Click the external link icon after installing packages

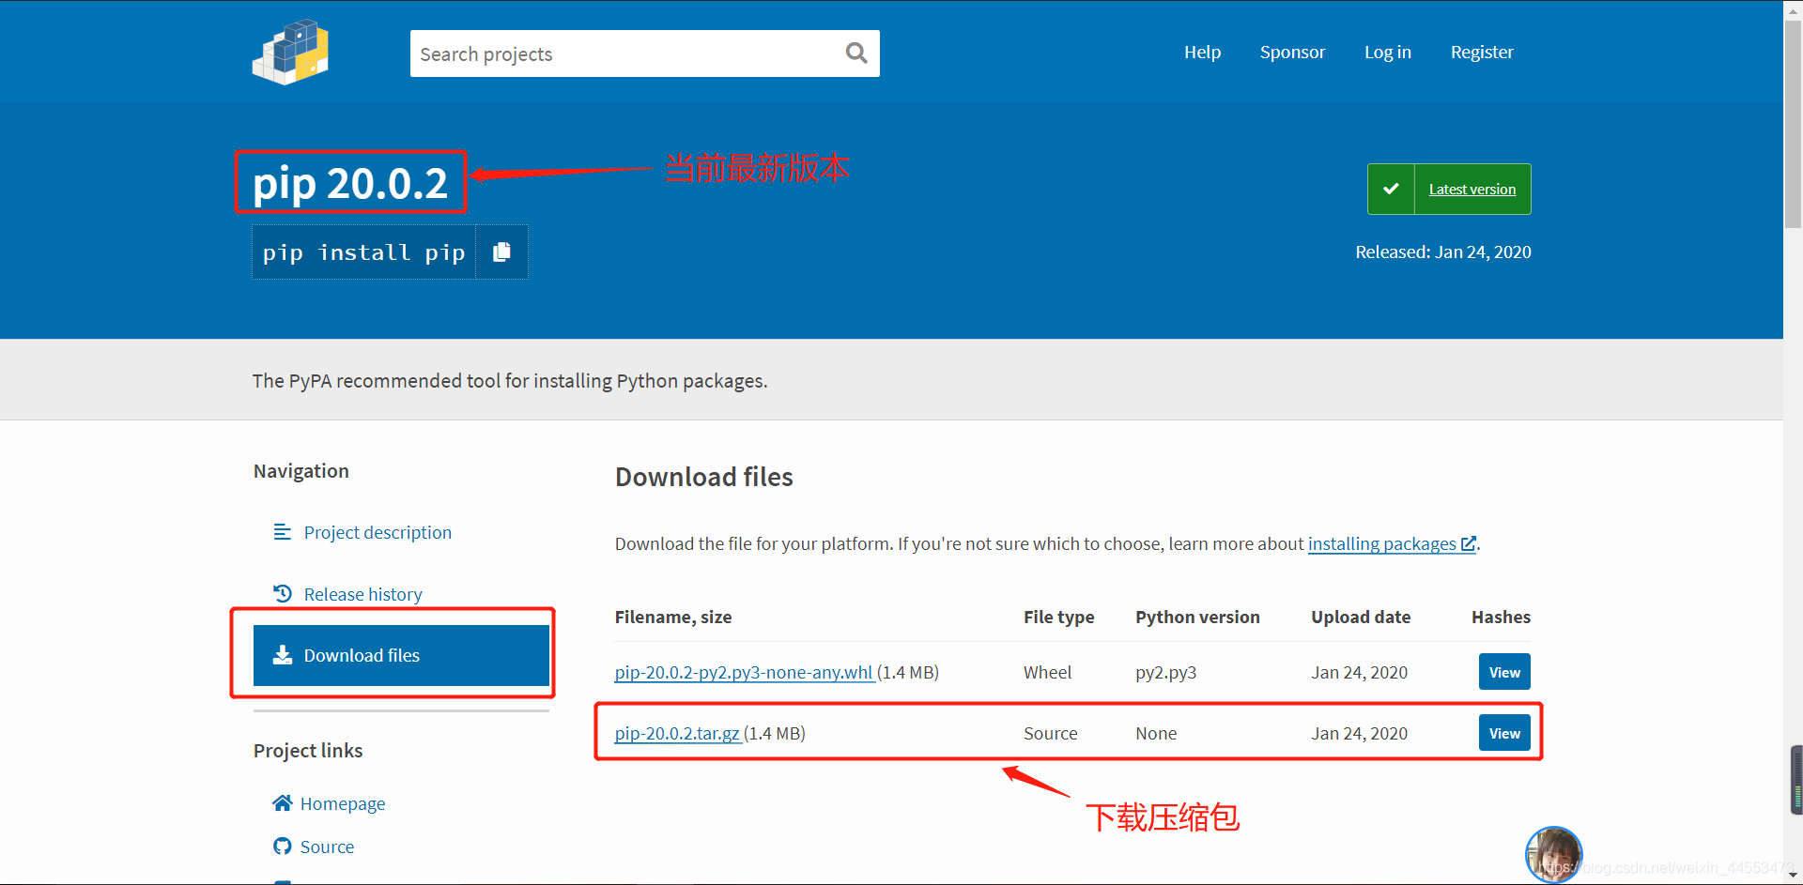click(1468, 543)
